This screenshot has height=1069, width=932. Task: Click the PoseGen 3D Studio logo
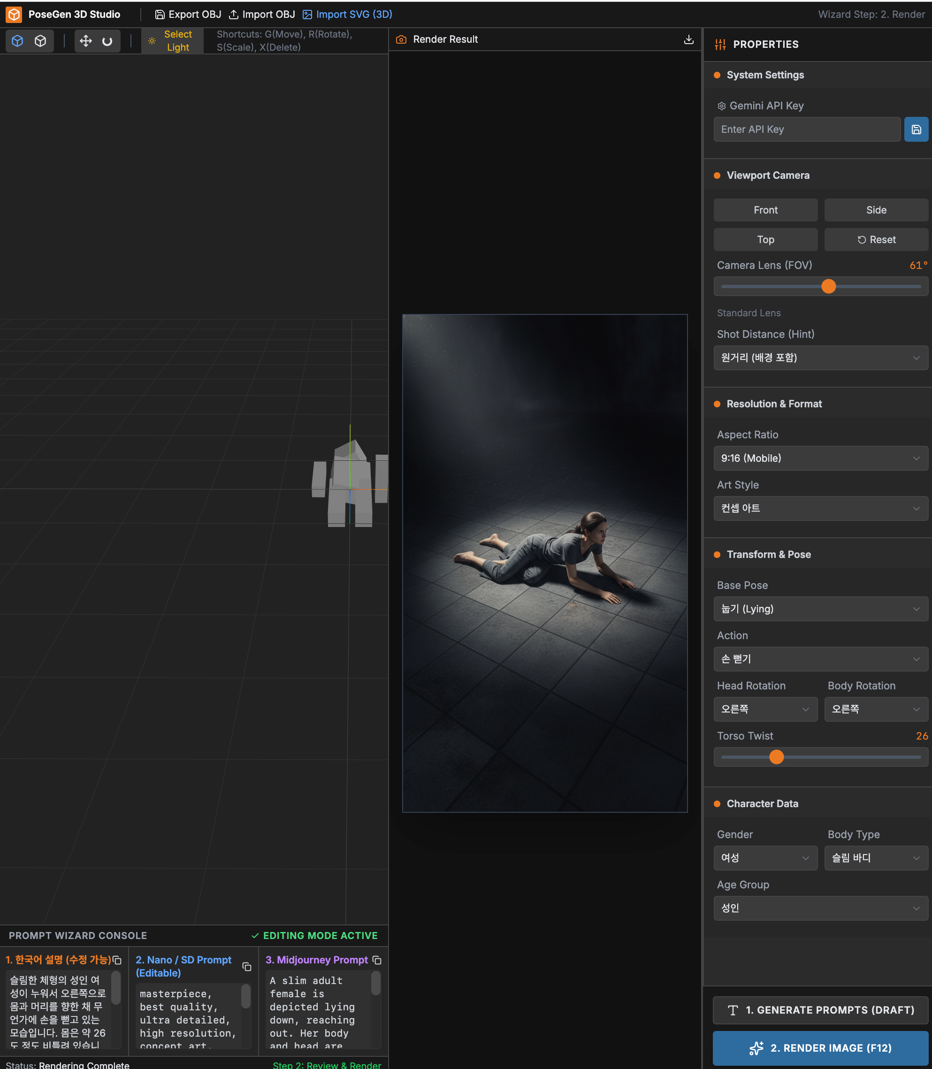pyautogui.click(x=14, y=14)
